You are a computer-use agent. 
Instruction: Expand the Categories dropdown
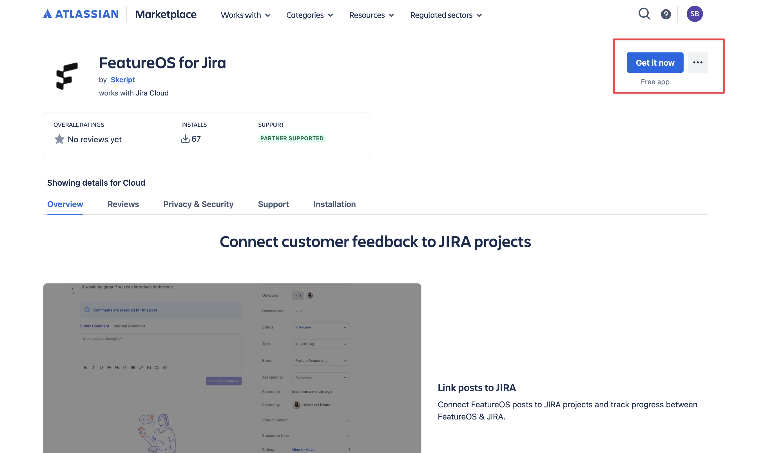tap(309, 15)
